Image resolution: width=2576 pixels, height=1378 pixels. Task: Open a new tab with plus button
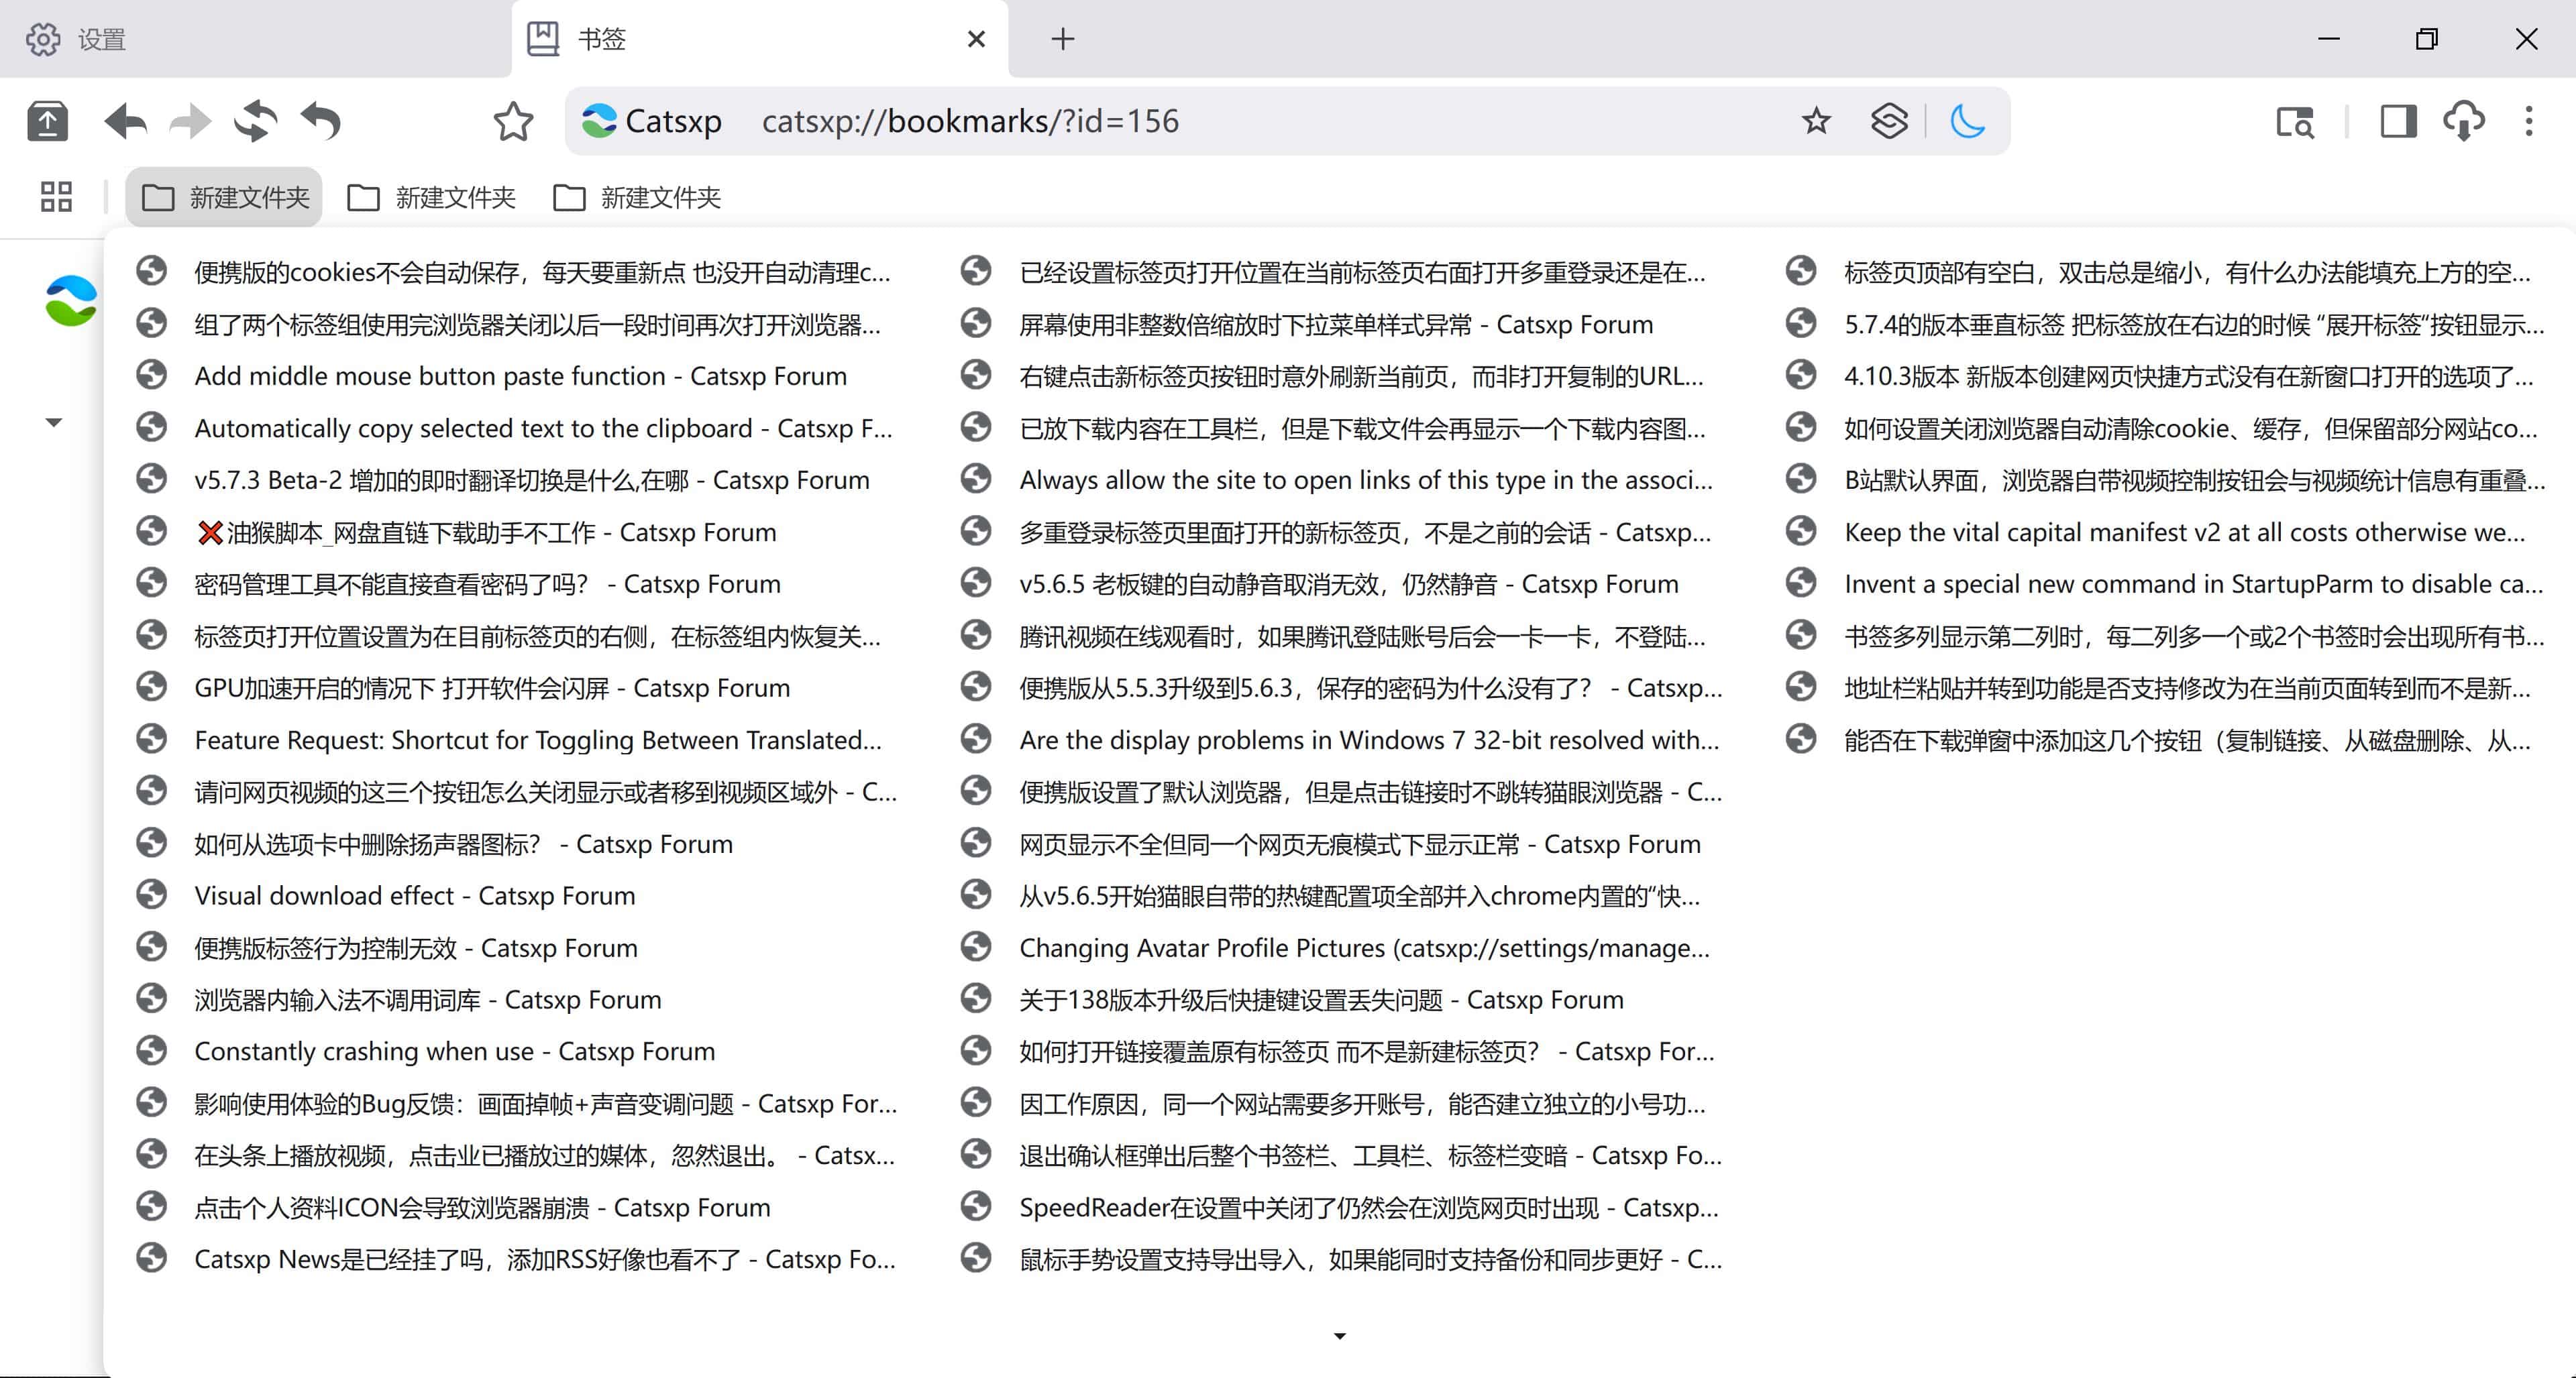1063,39
